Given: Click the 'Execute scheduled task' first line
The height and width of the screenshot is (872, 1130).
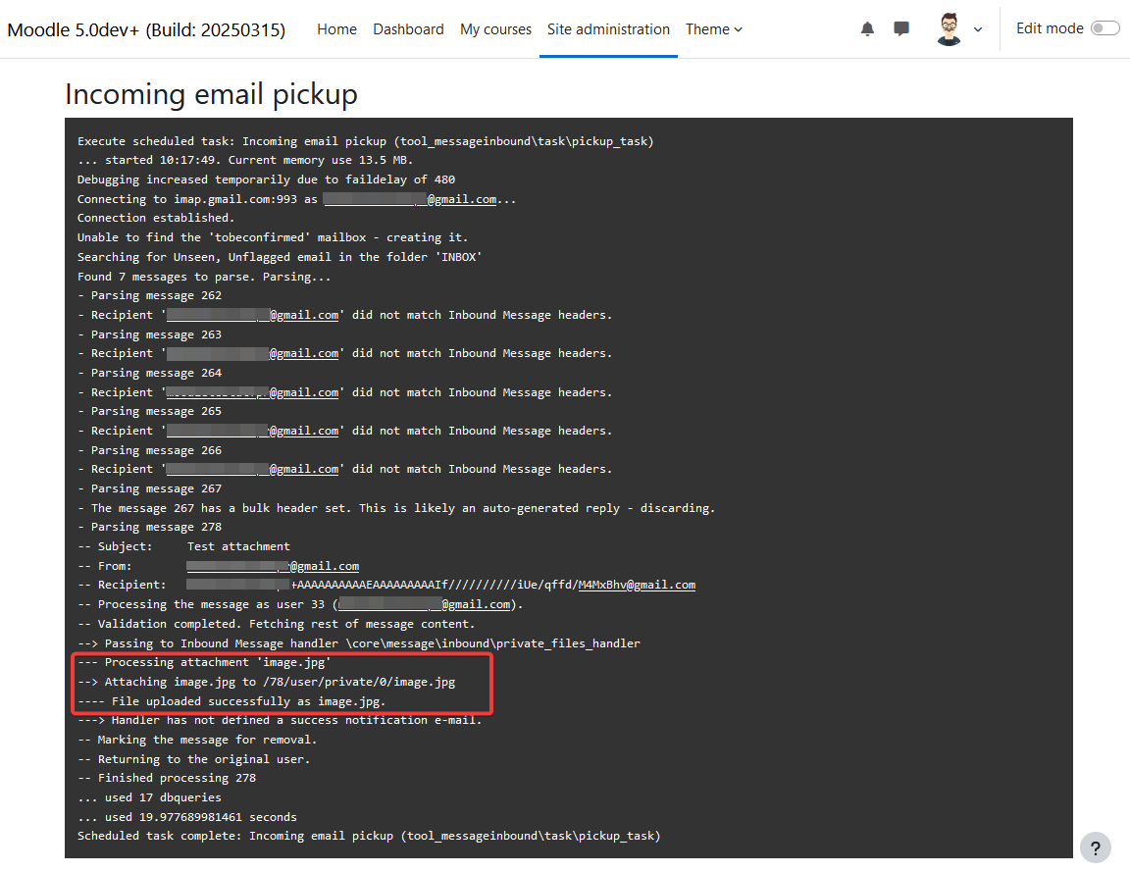Looking at the screenshot, I should [365, 141].
